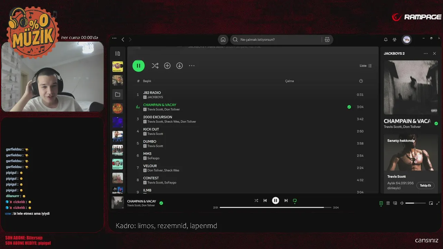Expand Your Library sidebar
443x249 pixels.
(118, 54)
